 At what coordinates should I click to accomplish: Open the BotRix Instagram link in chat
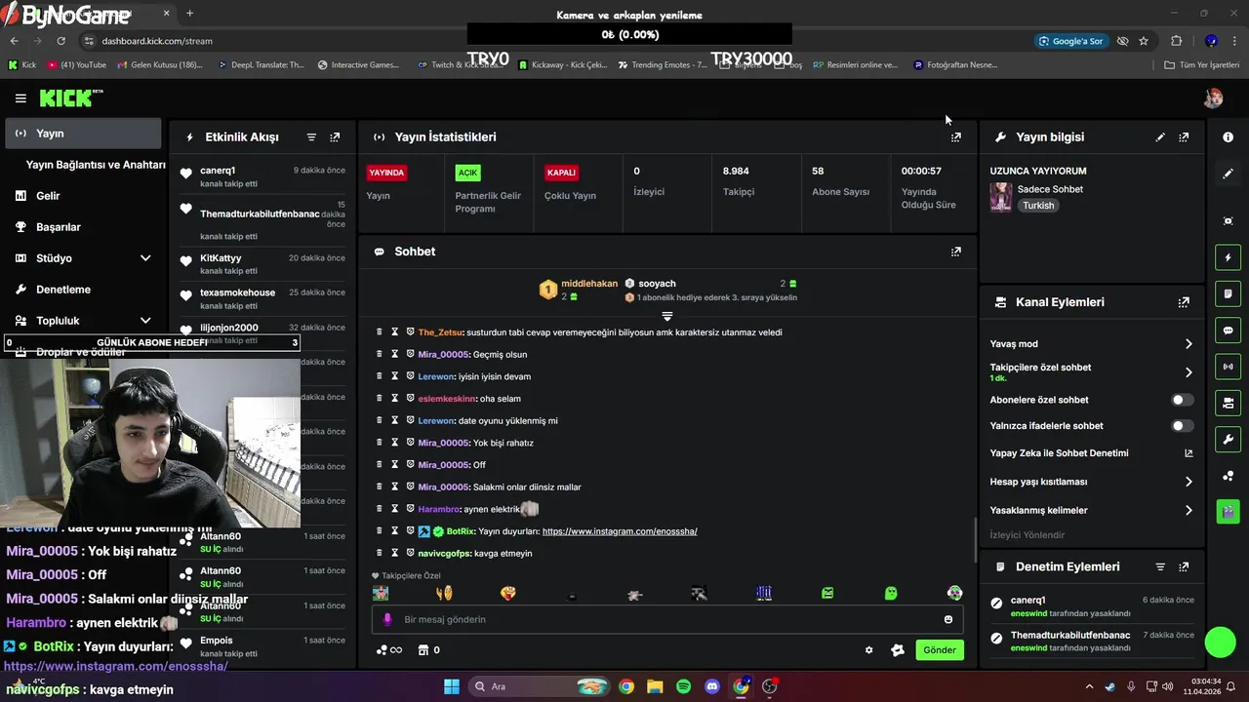point(620,531)
